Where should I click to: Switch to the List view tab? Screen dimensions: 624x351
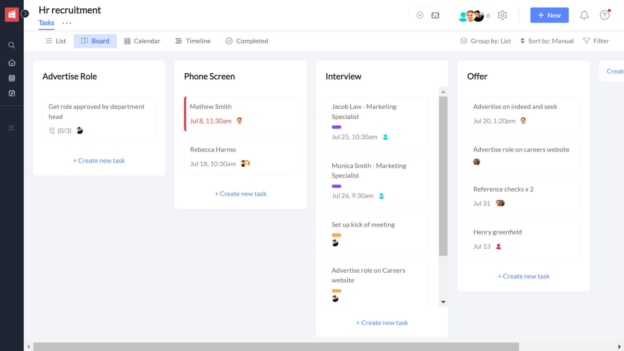pyautogui.click(x=56, y=41)
